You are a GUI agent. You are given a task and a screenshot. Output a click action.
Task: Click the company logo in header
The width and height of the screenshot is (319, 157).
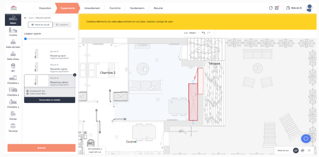point(14,8)
